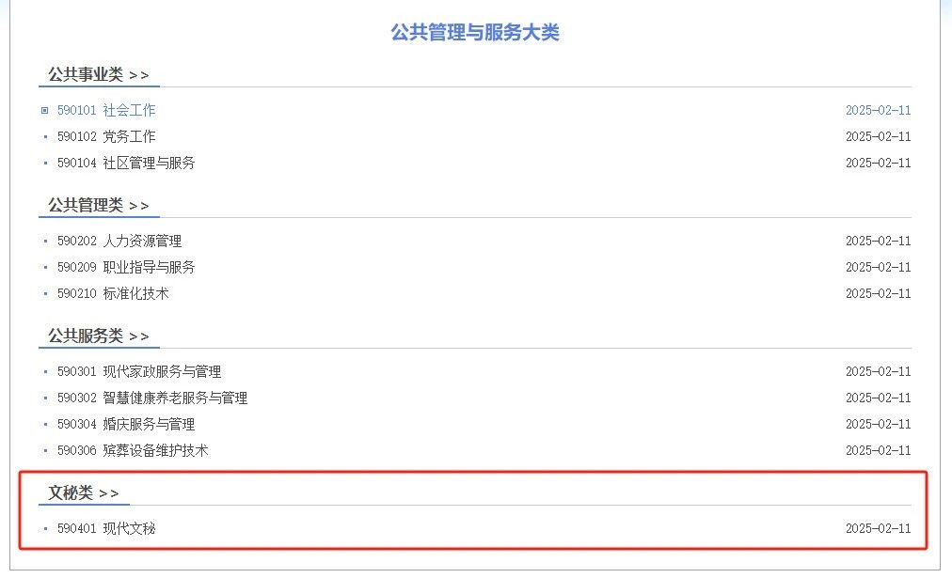Screen dimensions: 952x578
Task: Open the 文秘类 >> category heading
Action: tap(83, 492)
